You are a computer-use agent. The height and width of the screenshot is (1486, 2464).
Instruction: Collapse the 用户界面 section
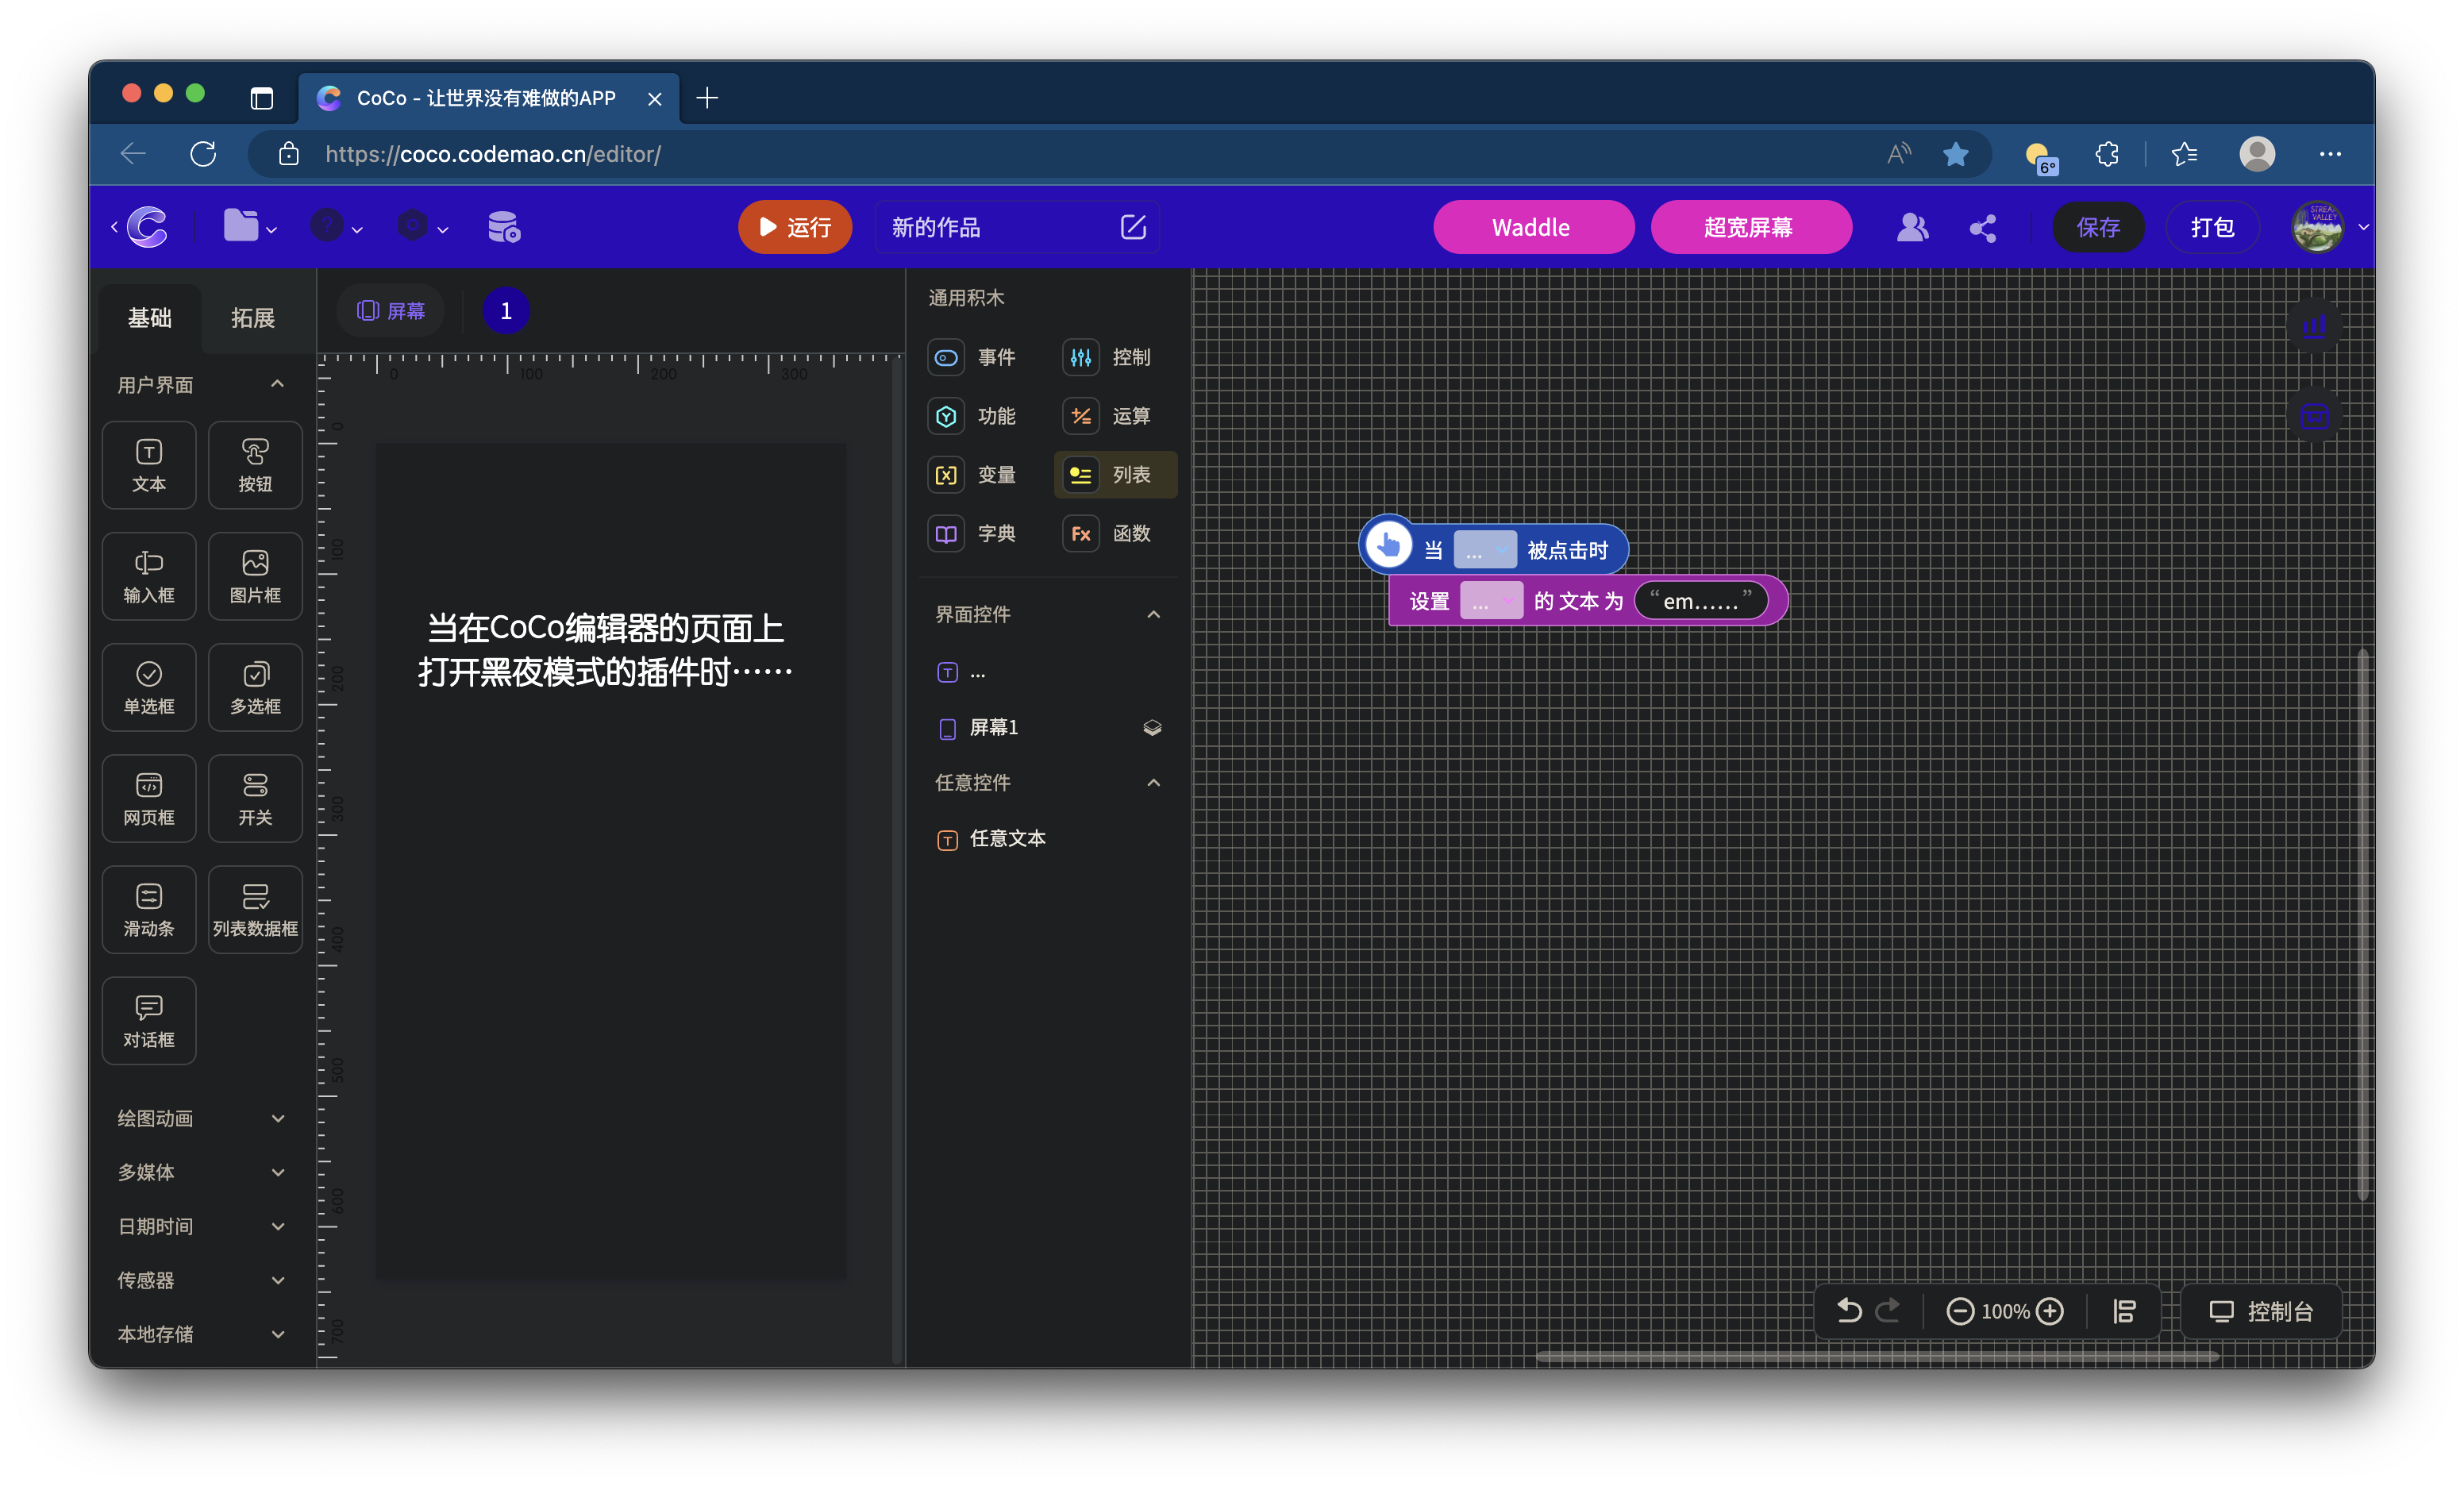coord(277,384)
